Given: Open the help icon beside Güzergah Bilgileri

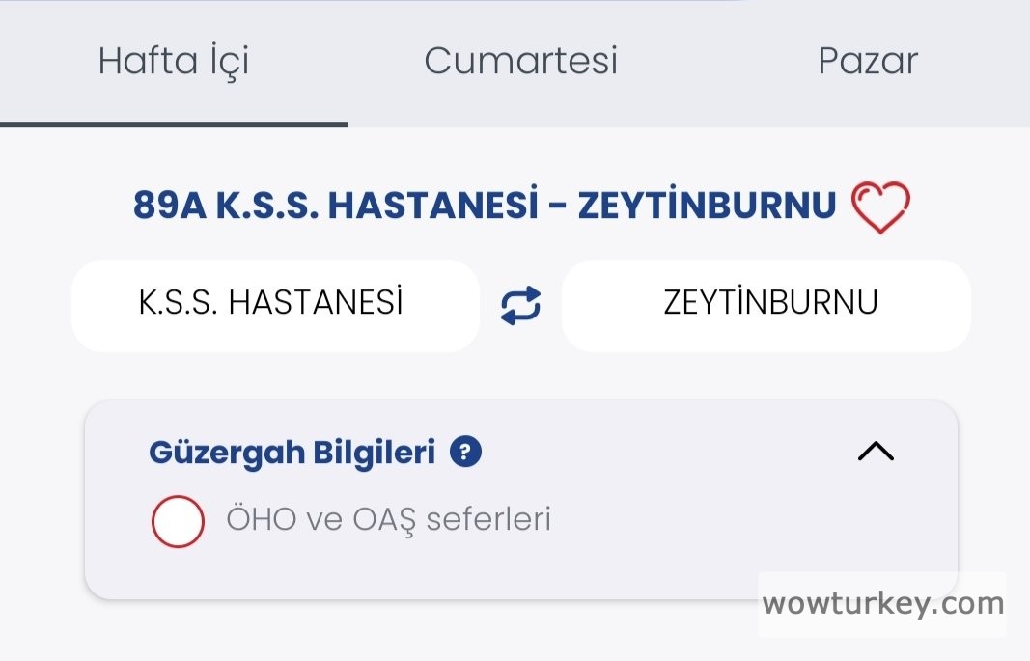Looking at the screenshot, I should 466,452.
